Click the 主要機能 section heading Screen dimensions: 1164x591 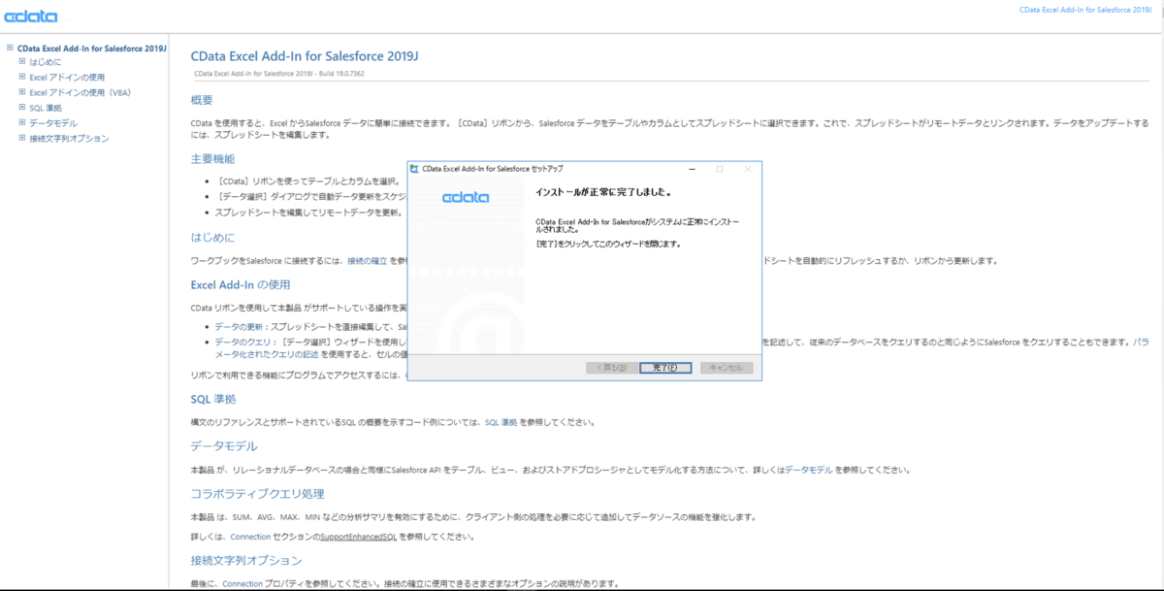(x=212, y=158)
